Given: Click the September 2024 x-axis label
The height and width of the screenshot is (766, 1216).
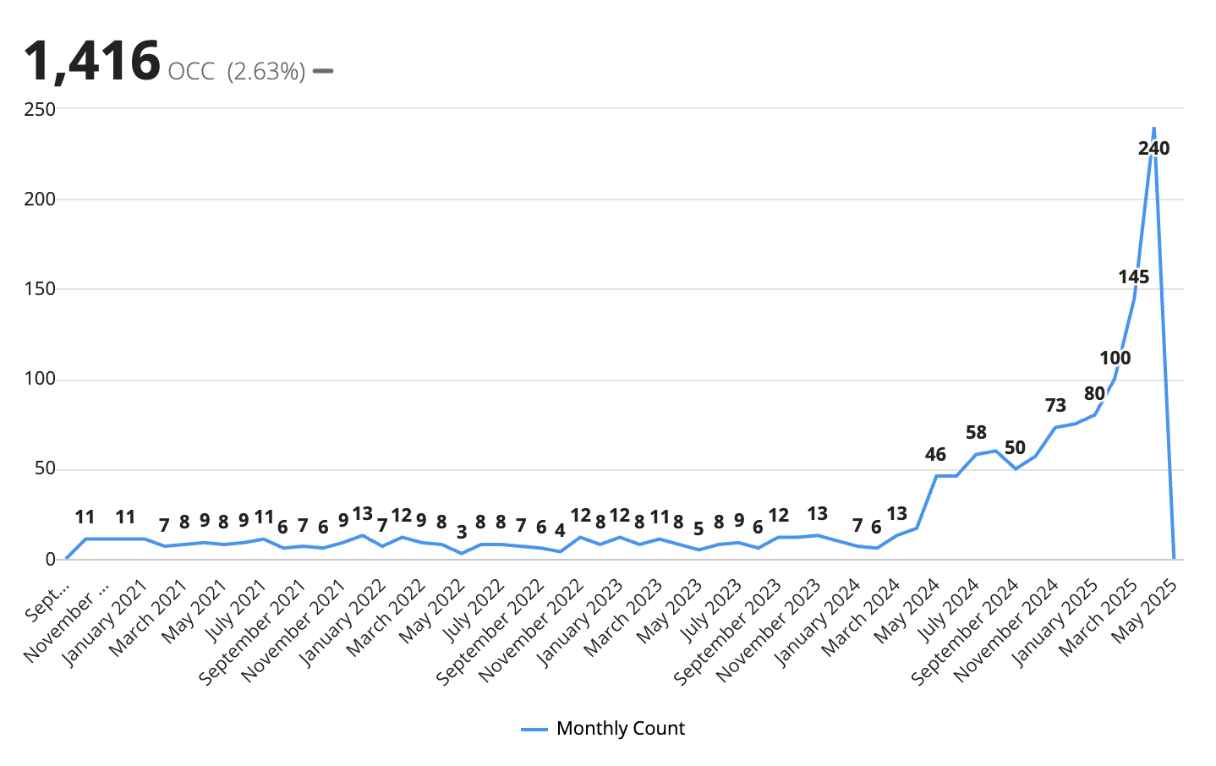Looking at the screenshot, I should (964, 632).
